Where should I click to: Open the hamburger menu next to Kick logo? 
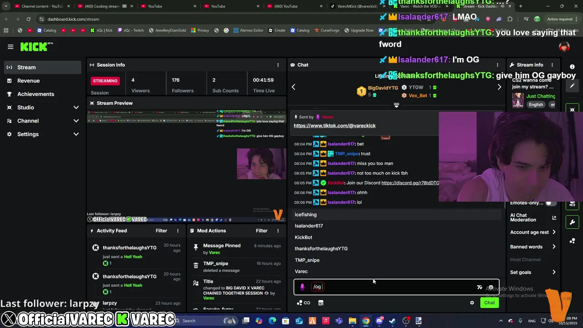(x=10, y=46)
